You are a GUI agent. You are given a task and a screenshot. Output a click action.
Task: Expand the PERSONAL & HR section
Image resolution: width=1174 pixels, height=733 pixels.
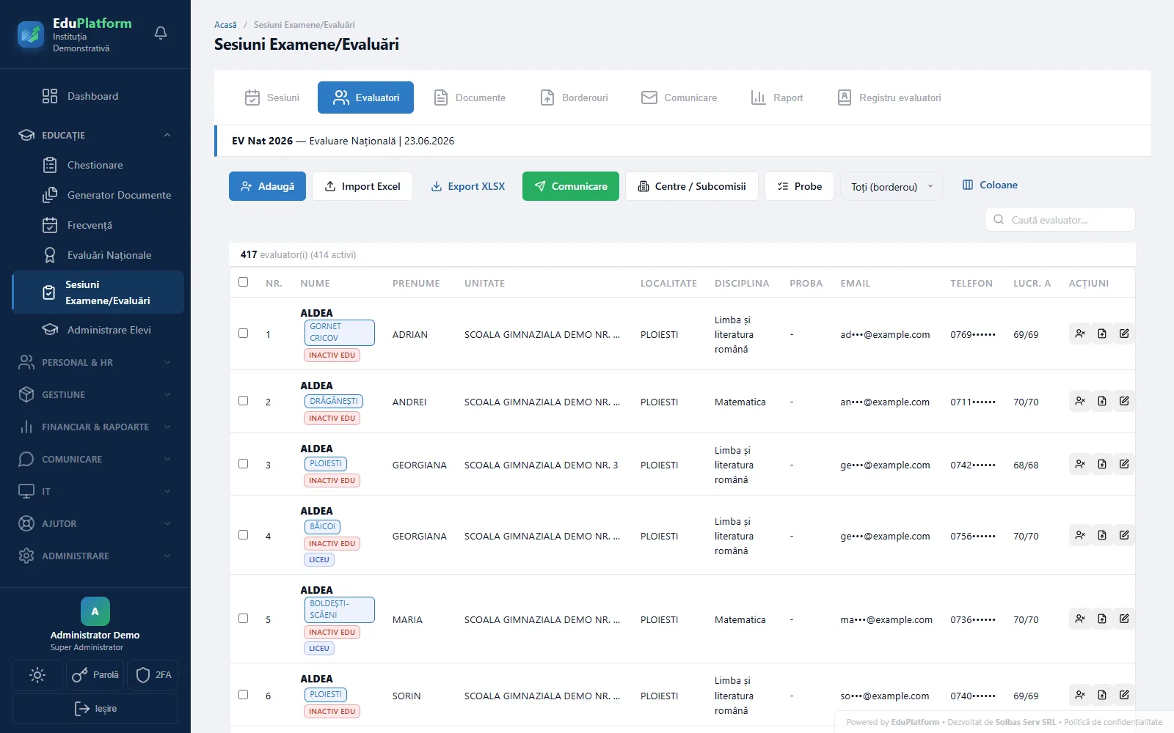(x=95, y=362)
